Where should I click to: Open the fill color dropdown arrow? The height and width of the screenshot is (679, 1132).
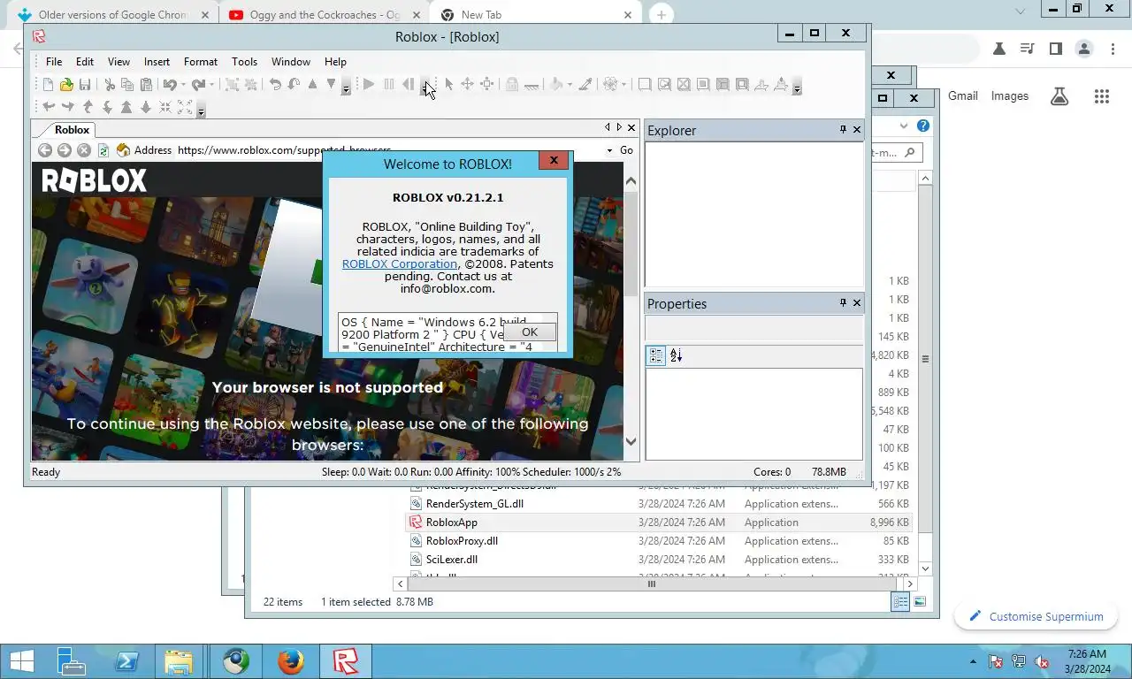[570, 85]
